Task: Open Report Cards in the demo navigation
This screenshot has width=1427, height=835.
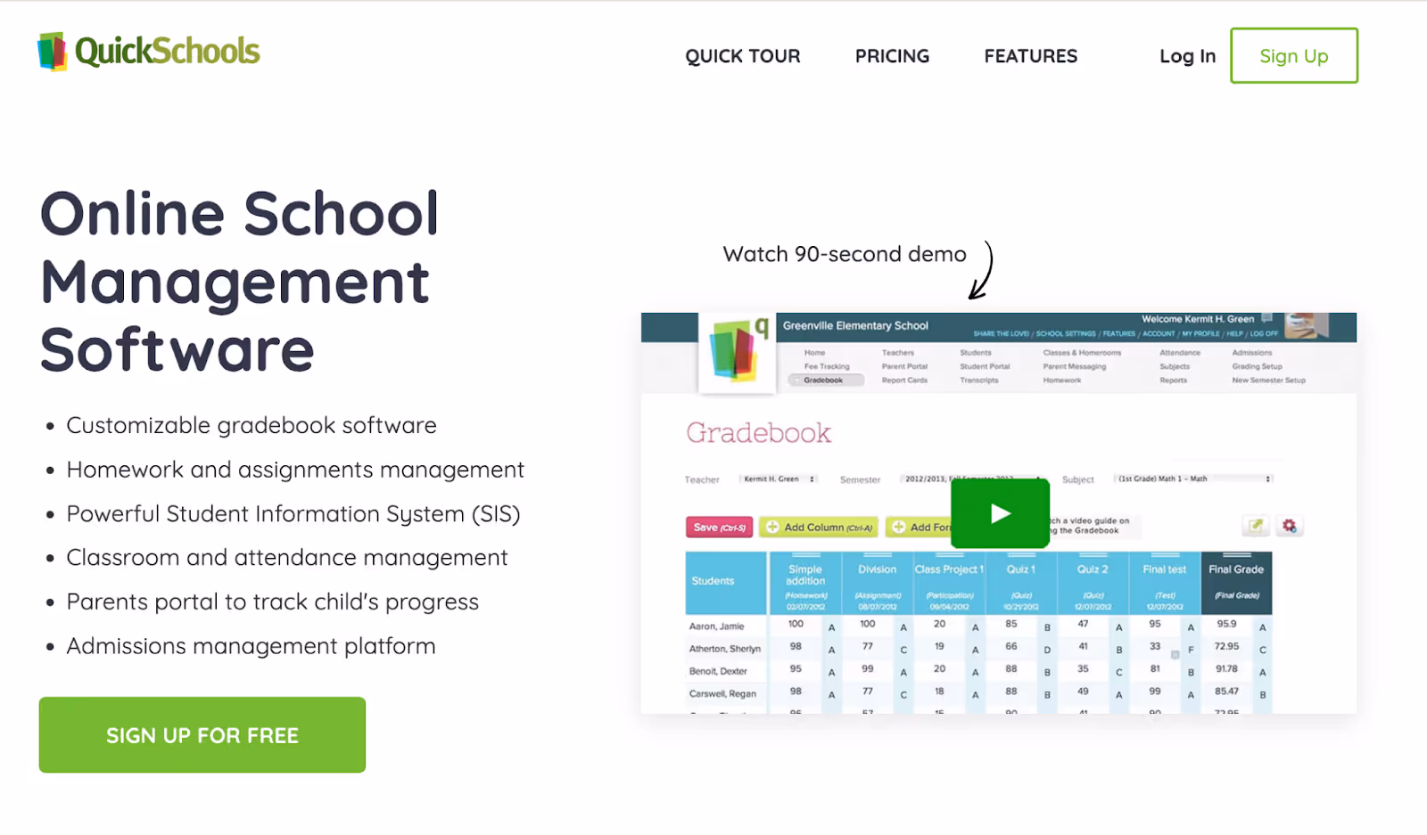Action: coord(904,381)
